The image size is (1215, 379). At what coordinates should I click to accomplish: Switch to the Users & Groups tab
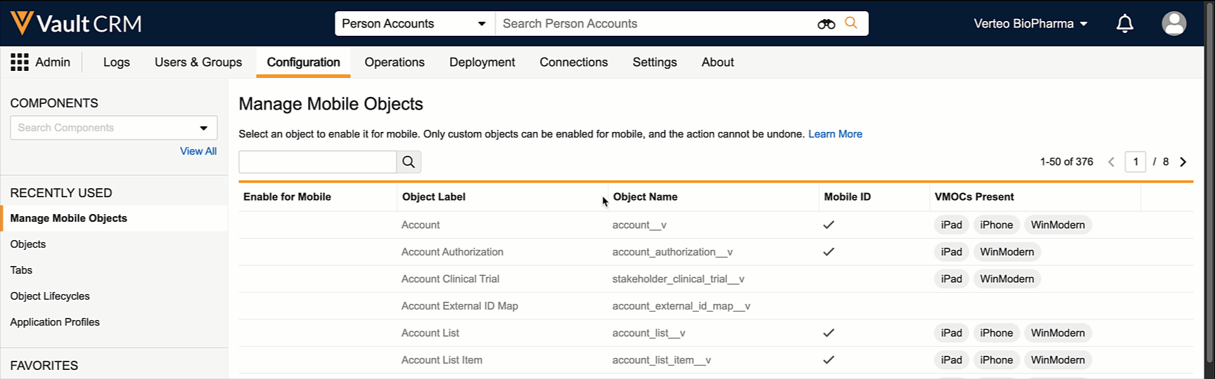click(x=198, y=62)
